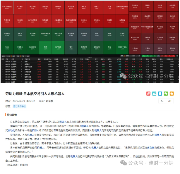Select the 涨跌幅 color radio option
This screenshot has height=174, width=180.
(125, 56)
